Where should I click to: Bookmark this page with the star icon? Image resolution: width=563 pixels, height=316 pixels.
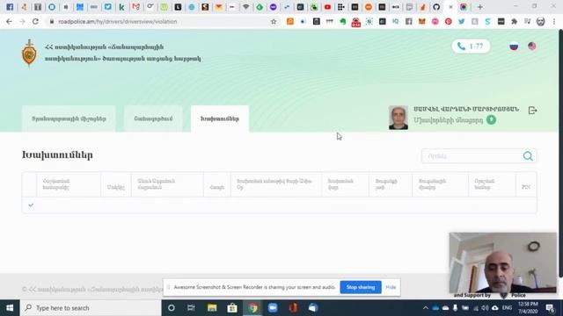[274, 21]
